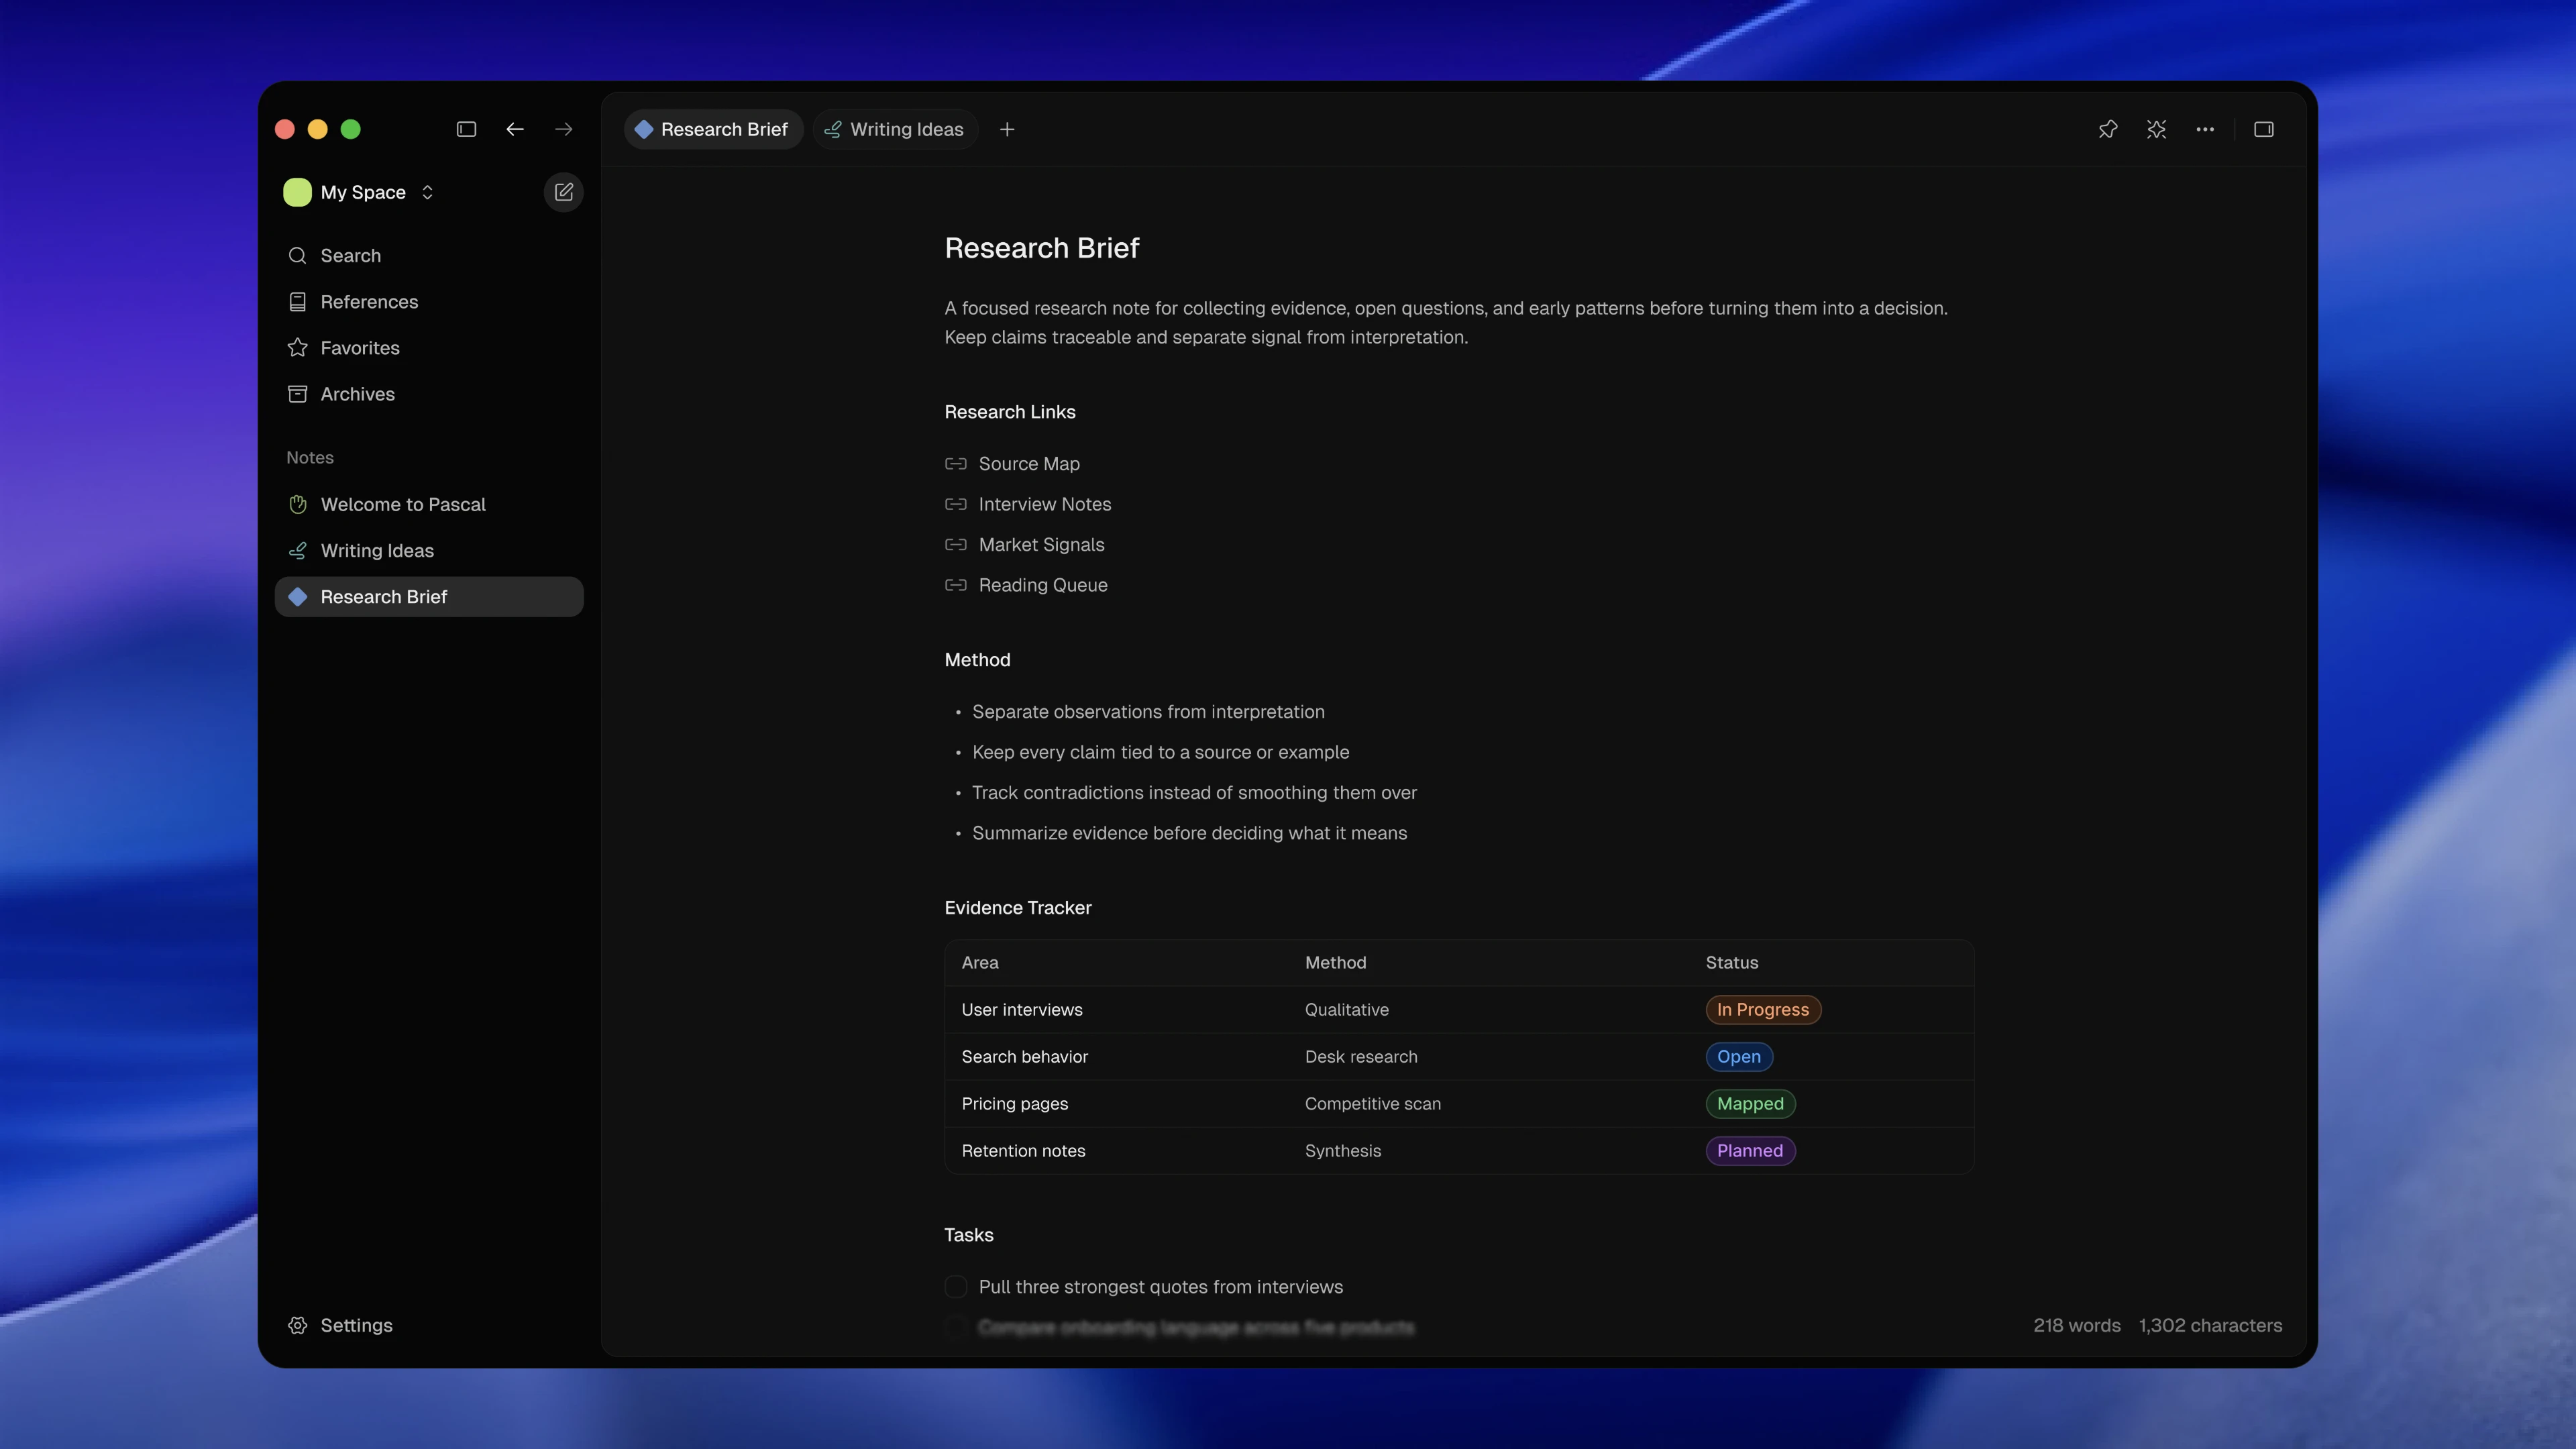Toggle the left sidebar panel icon

click(466, 129)
